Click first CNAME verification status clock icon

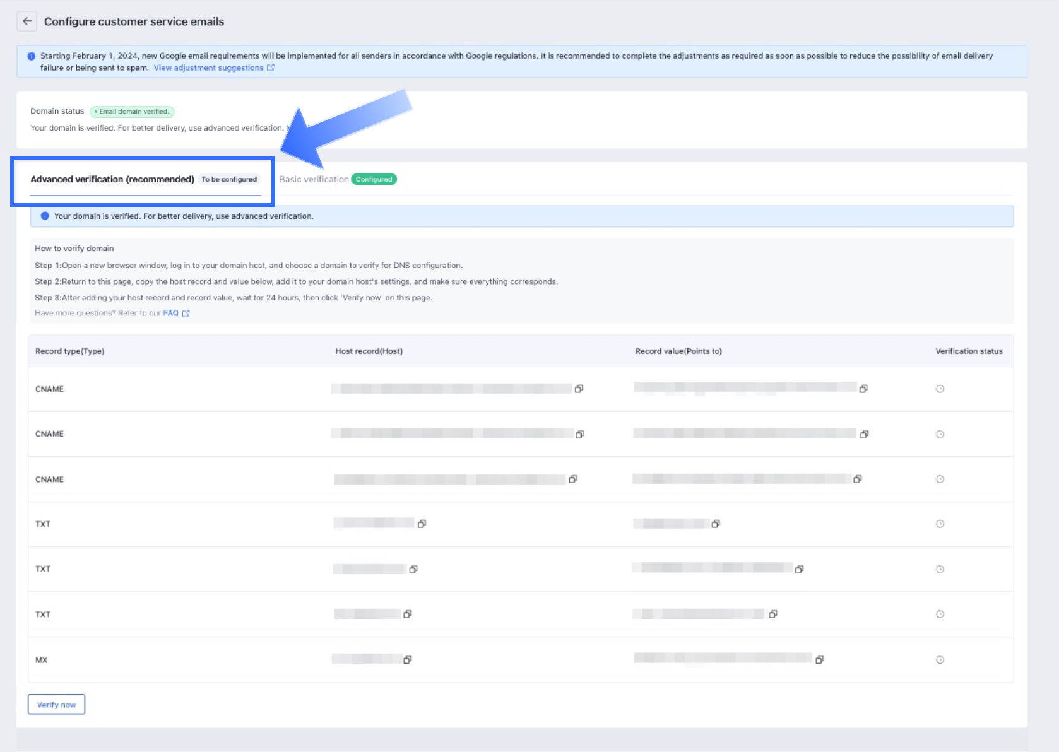(x=940, y=389)
